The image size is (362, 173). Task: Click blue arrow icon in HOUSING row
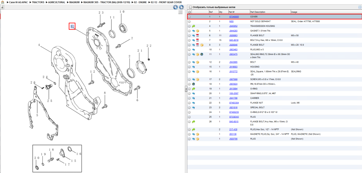coord(193,67)
